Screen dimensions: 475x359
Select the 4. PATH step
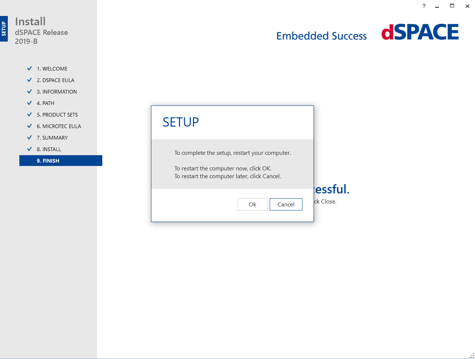[x=45, y=103]
